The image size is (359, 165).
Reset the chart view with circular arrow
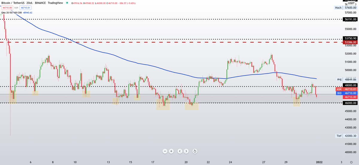click(195, 151)
